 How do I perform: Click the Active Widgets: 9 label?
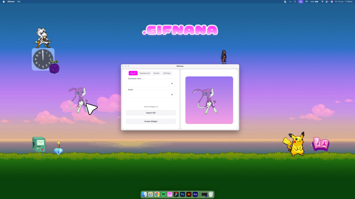click(x=151, y=107)
